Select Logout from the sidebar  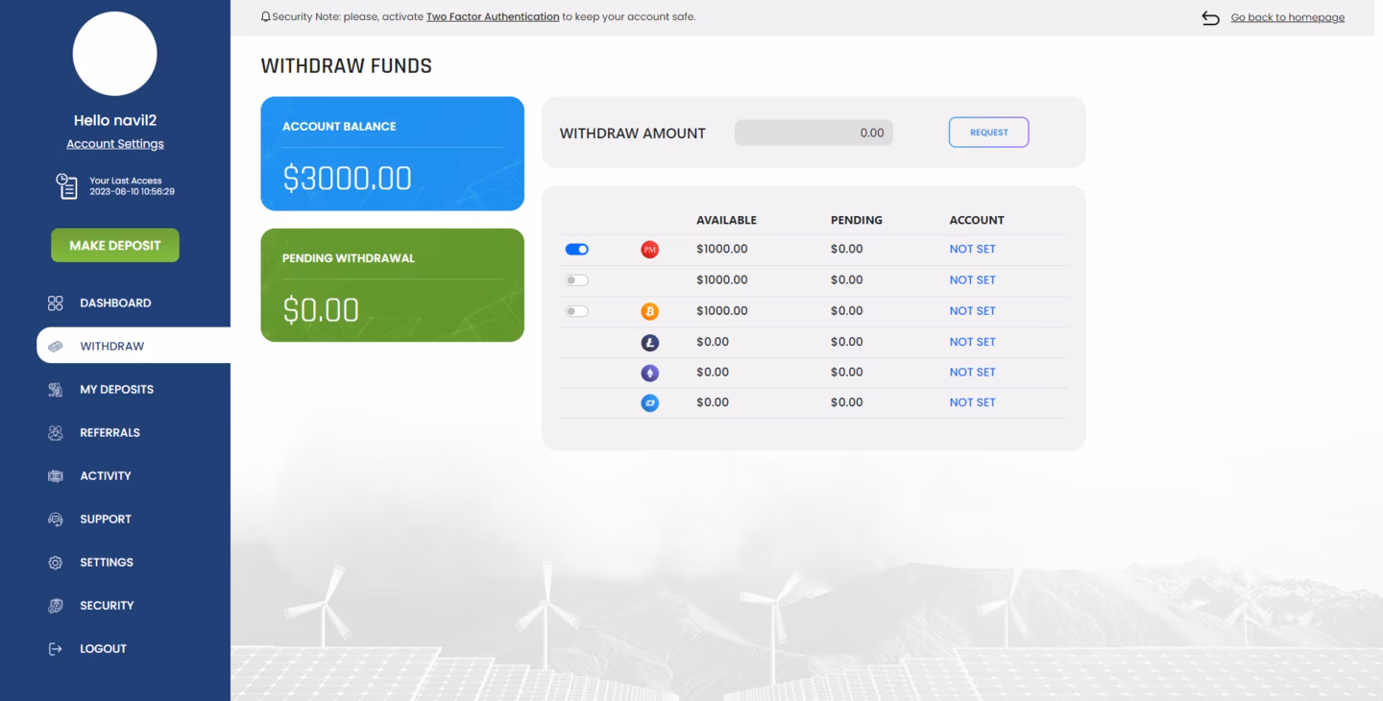(103, 649)
